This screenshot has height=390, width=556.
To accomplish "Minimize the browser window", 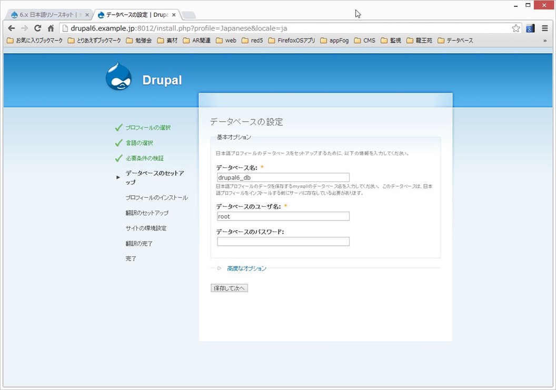I will (515, 5).
